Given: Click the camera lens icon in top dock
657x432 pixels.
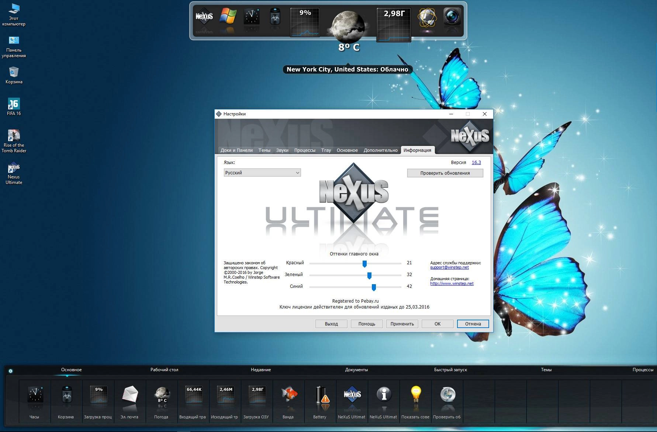Looking at the screenshot, I should pyautogui.click(x=452, y=17).
